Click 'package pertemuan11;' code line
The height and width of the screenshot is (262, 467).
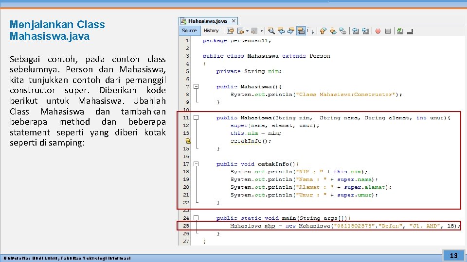(x=237, y=40)
